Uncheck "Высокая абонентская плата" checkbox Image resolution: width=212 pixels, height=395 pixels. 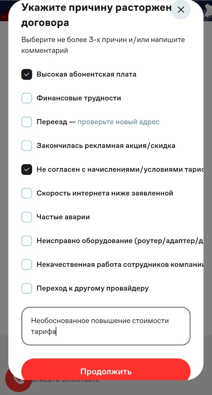click(27, 74)
